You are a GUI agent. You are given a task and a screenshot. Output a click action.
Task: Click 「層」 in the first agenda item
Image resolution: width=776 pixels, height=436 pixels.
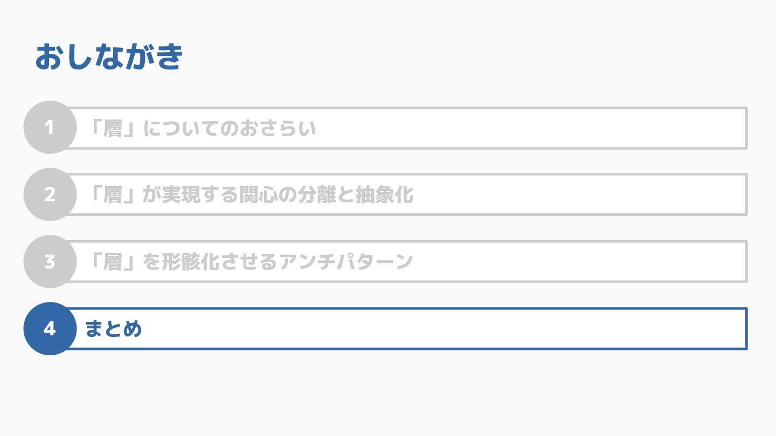pos(113,128)
